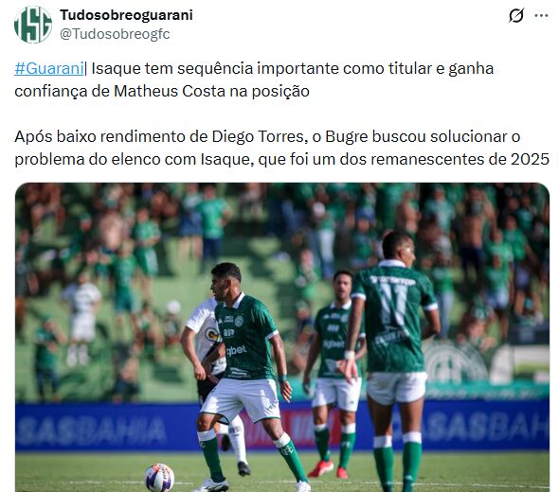Click the left CASASBAHIA advertising board
The height and width of the screenshot is (492, 559).
91,430
